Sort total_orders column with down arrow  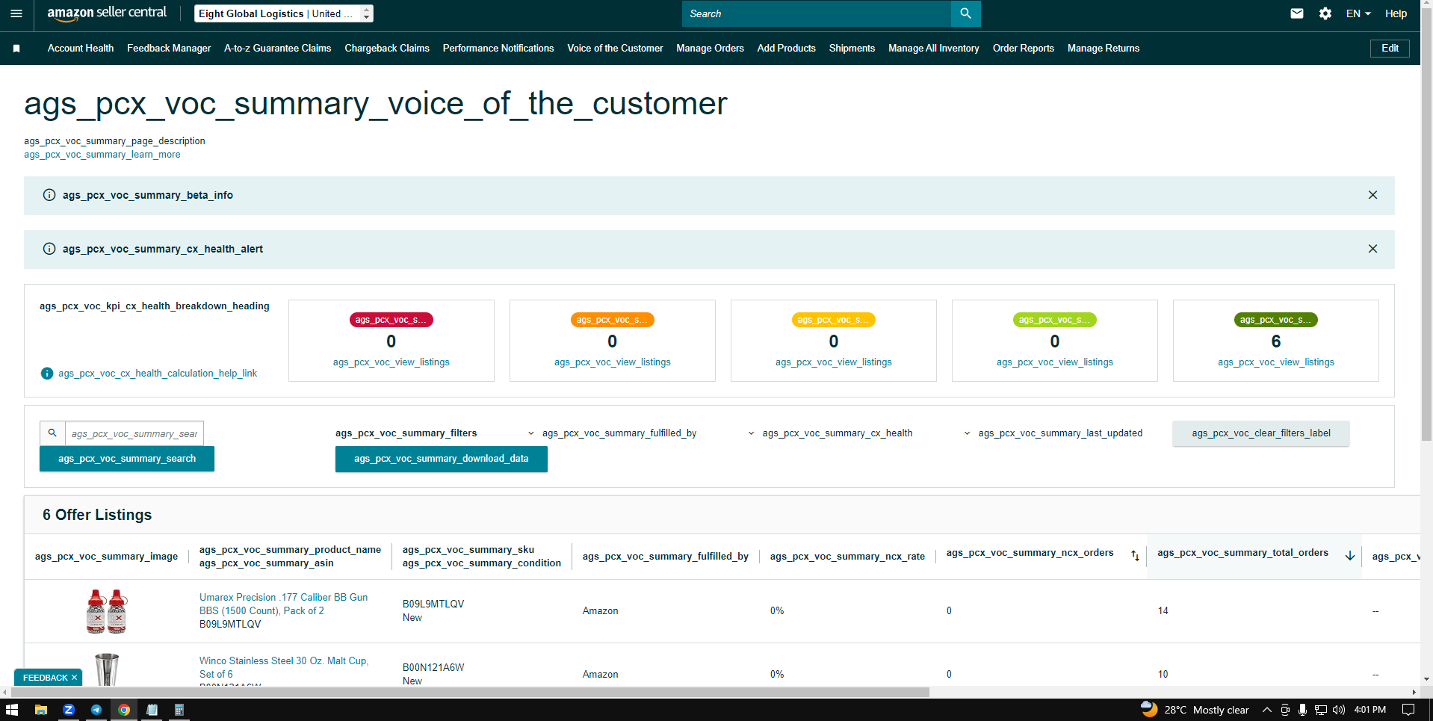point(1350,555)
